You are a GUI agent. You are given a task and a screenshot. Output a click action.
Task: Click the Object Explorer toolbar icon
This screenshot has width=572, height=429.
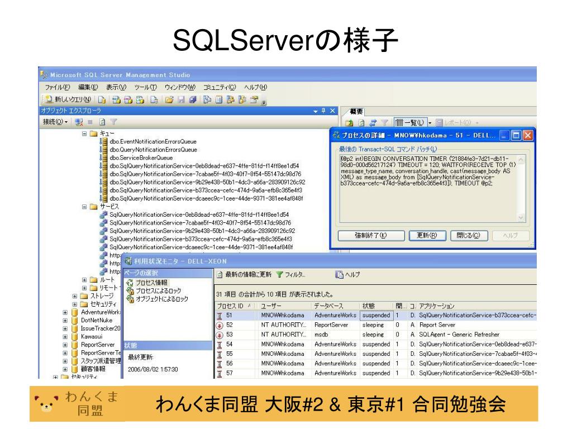pyautogui.click(x=231, y=99)
